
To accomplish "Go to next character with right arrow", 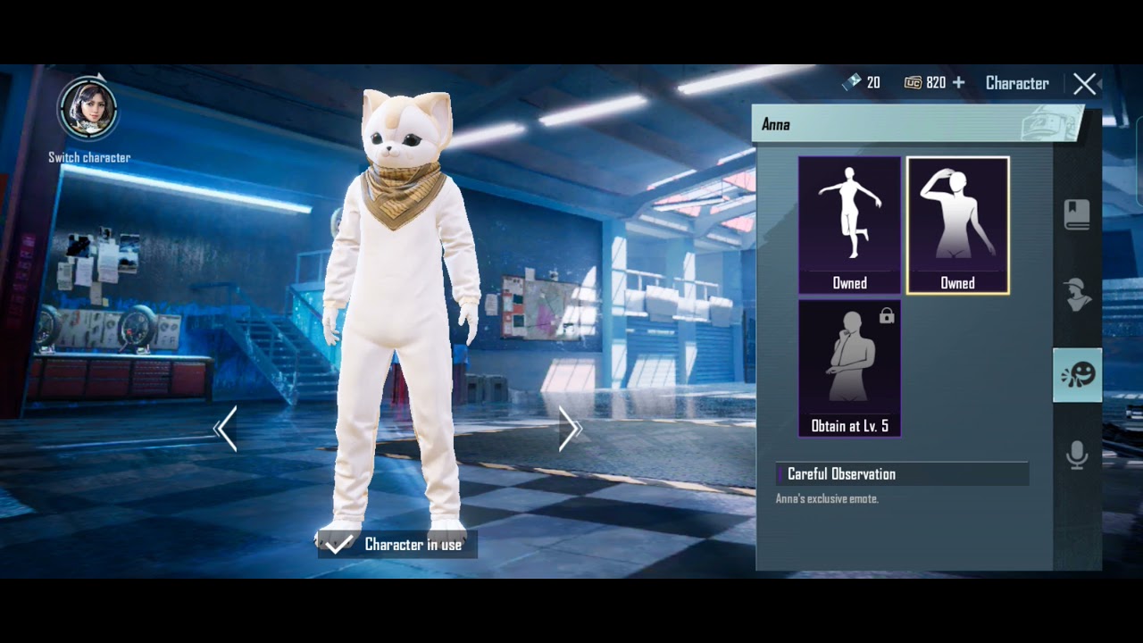I will 570,430.
